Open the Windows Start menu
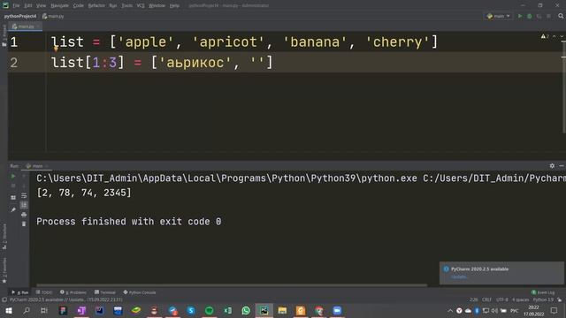The width and height of the screenshot is (566, 318). click(x=9, y=310)
